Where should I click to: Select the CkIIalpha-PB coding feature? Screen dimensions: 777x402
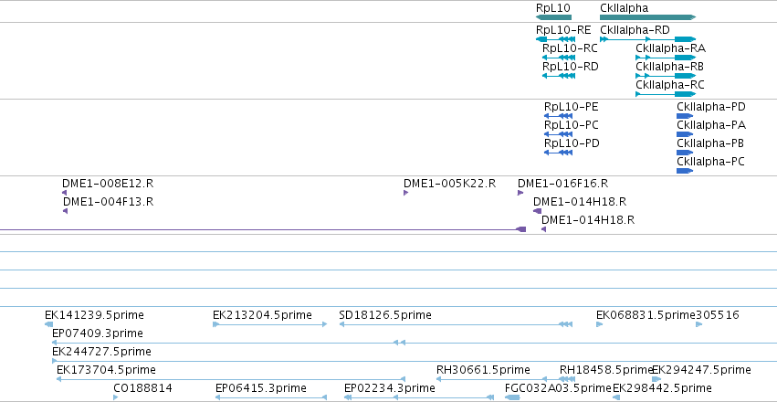tap(685, 153)
